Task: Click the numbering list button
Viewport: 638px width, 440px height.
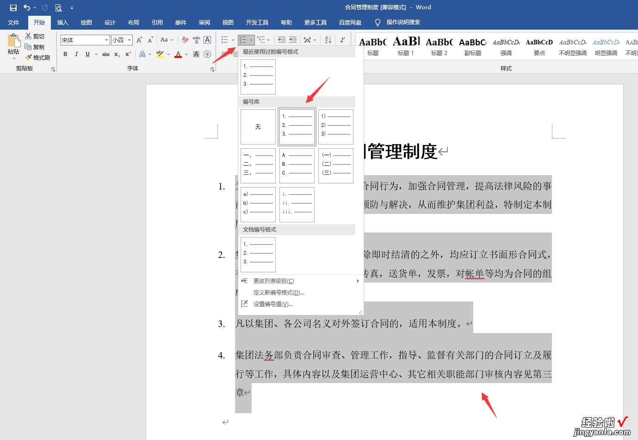Action: pos(243,40)
